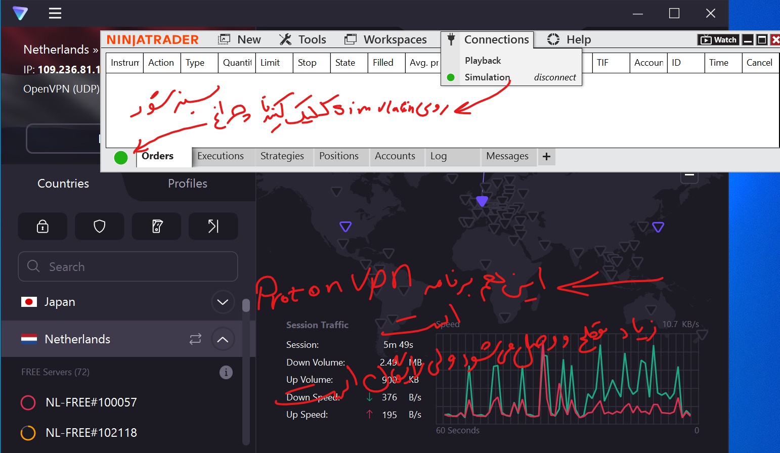Screen dimensions: 780x453
Task: Click the Secure Core lock icon
Action: coord(42,226)
